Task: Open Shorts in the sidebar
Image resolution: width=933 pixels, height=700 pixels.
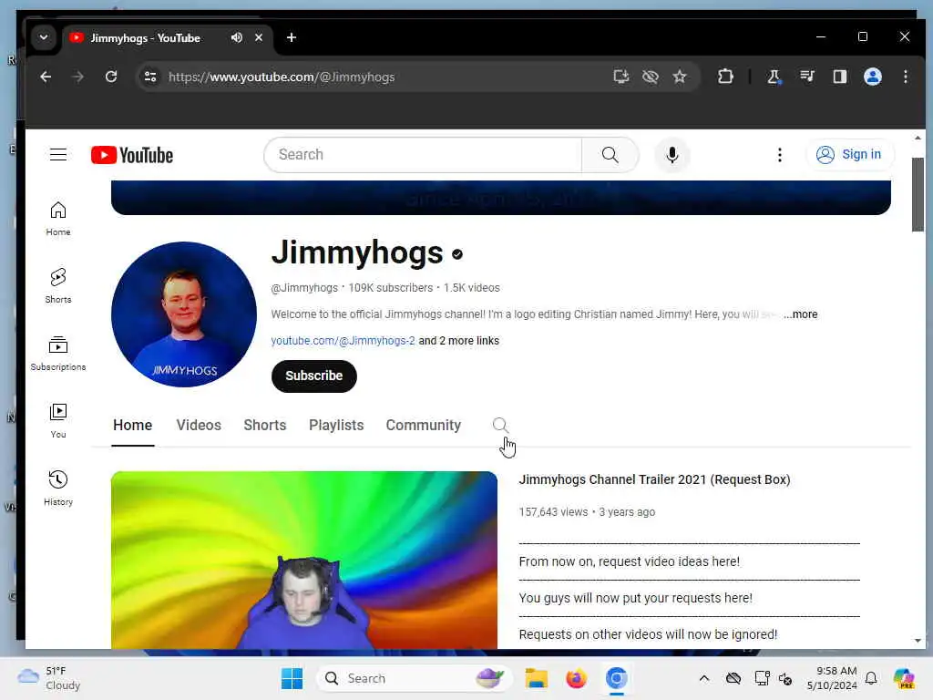Action: point(58,285)
